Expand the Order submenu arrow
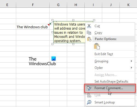Image resolution: width=137 pixels, height=107 pixels. coord(132,68)
